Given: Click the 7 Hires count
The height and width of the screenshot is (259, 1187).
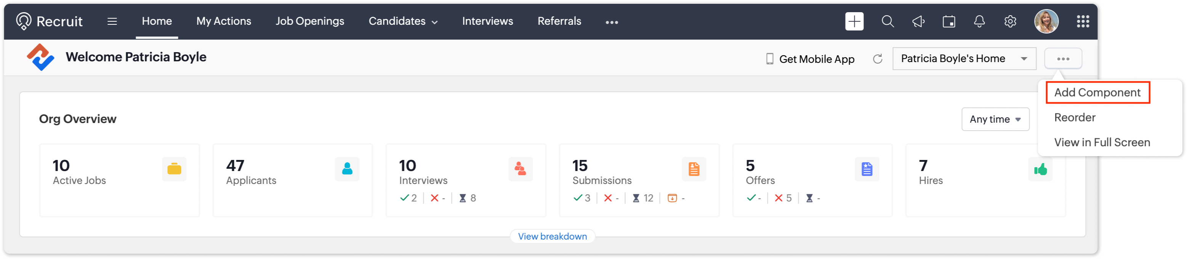Looking at the screenshot, I should (x=923, y=165).
